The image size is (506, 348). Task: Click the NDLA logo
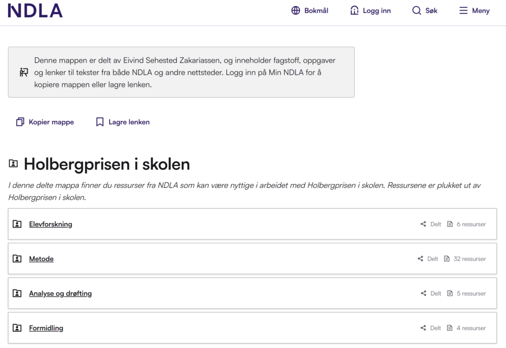point(35,10)
